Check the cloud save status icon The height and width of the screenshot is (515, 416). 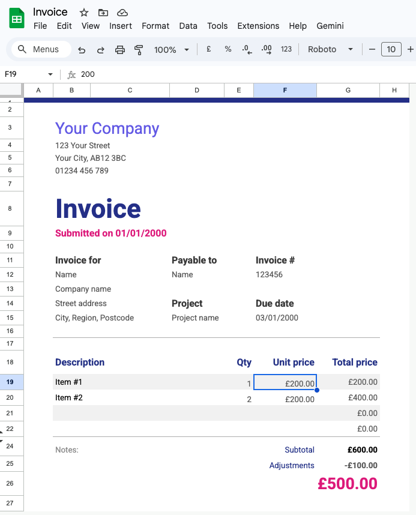(122, 13)
